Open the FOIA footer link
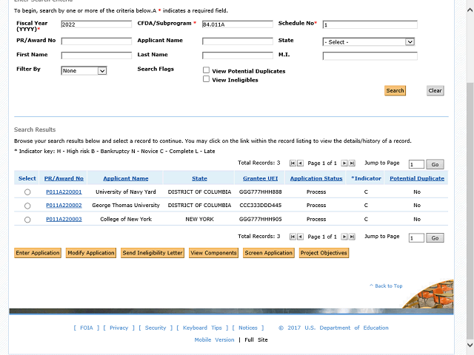The height and width of the screenshot is (355, 474). pos(87,328)
